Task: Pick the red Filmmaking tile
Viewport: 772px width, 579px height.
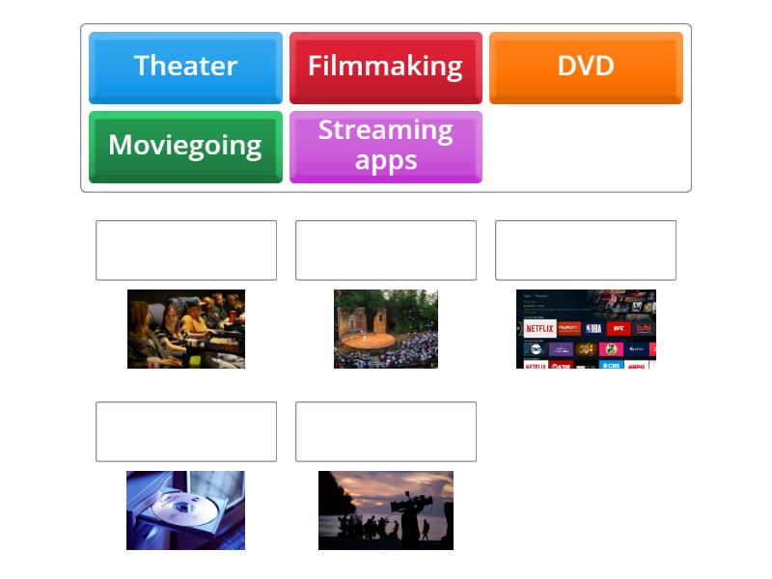Action: (385, 68)
